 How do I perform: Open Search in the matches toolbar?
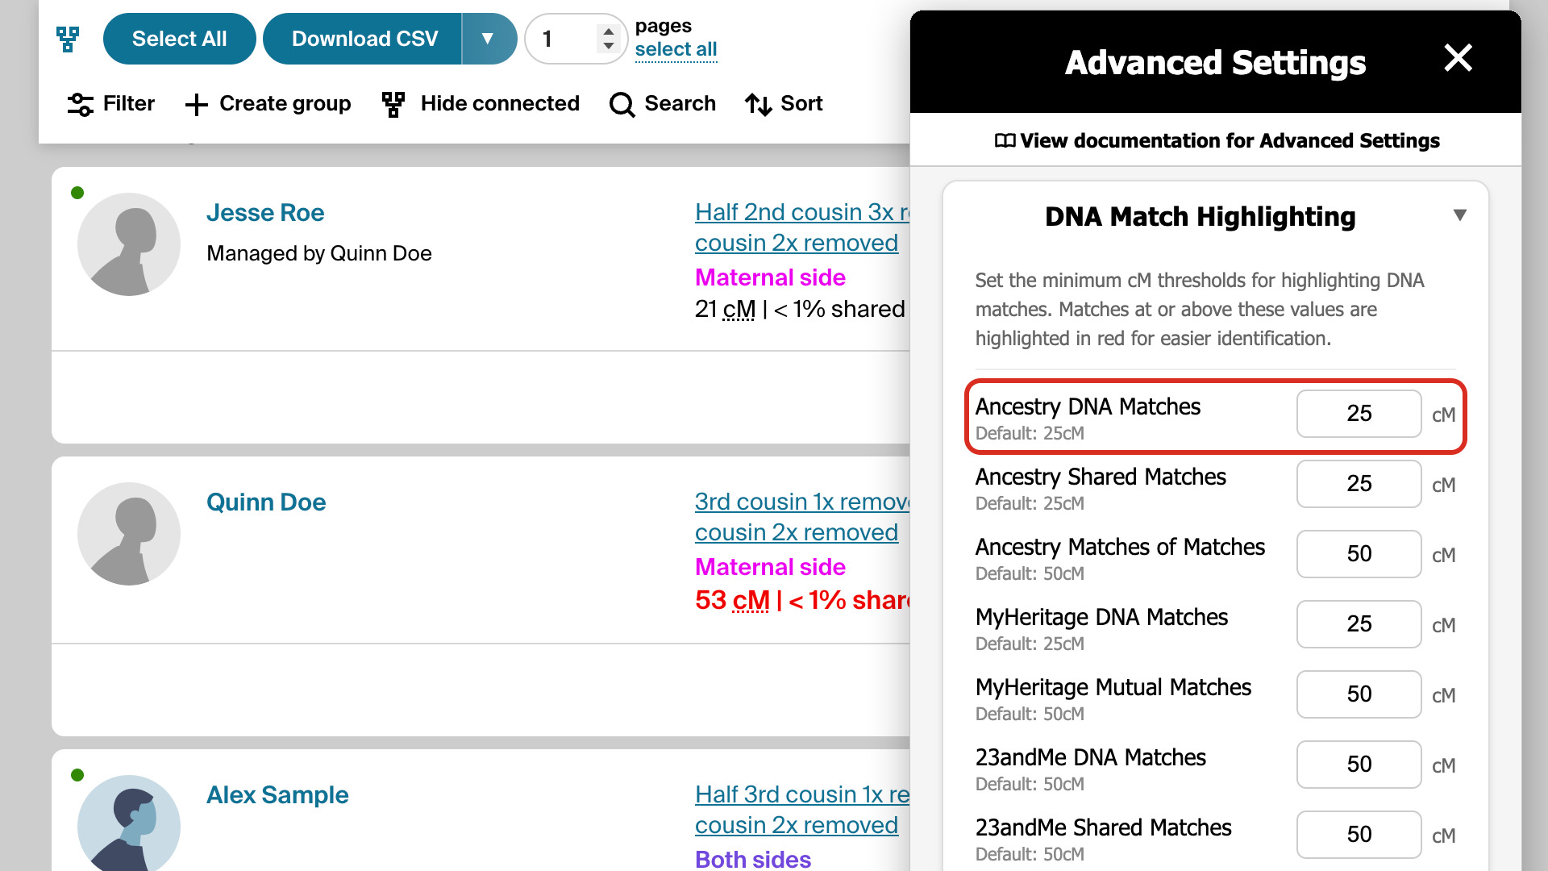pyautogui.click(x=663, y=104)
